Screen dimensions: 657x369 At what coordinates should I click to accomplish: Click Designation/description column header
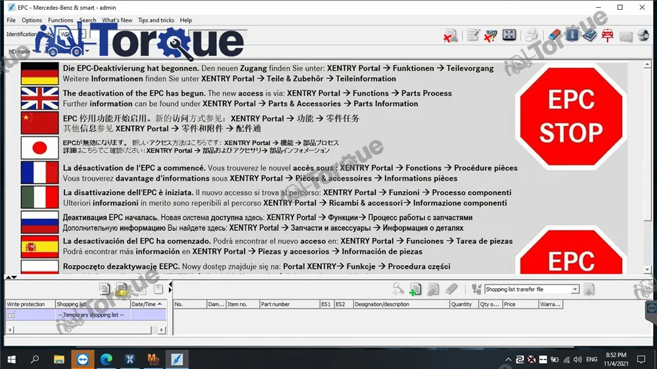click(x=401, y=304)
